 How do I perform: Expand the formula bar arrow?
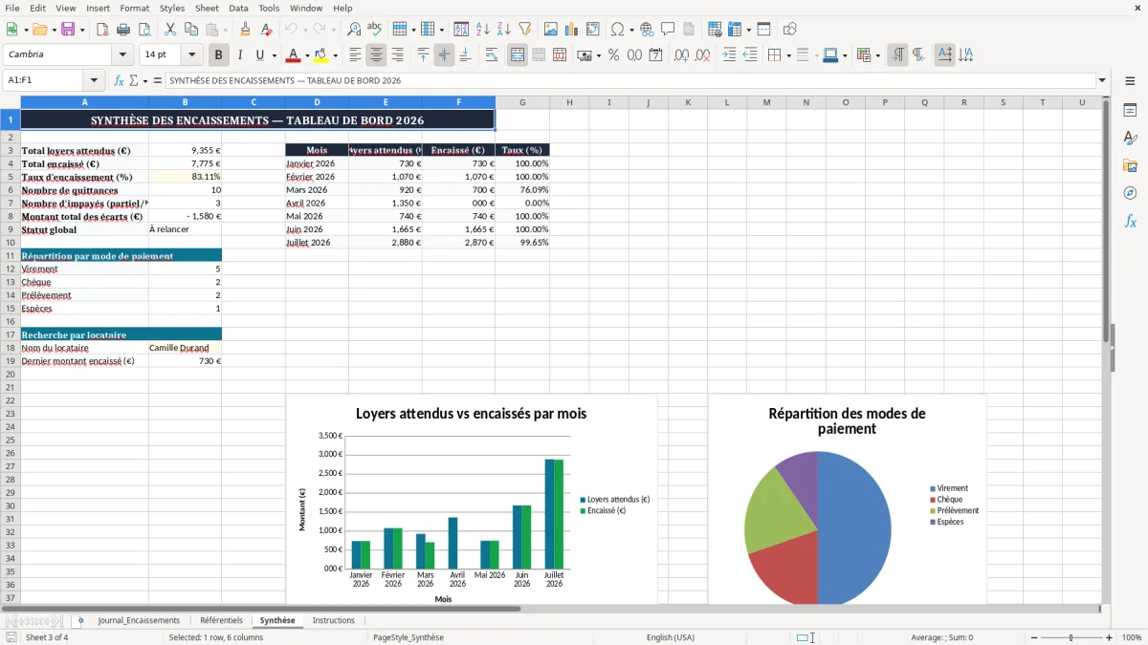tap(1102, 81)
